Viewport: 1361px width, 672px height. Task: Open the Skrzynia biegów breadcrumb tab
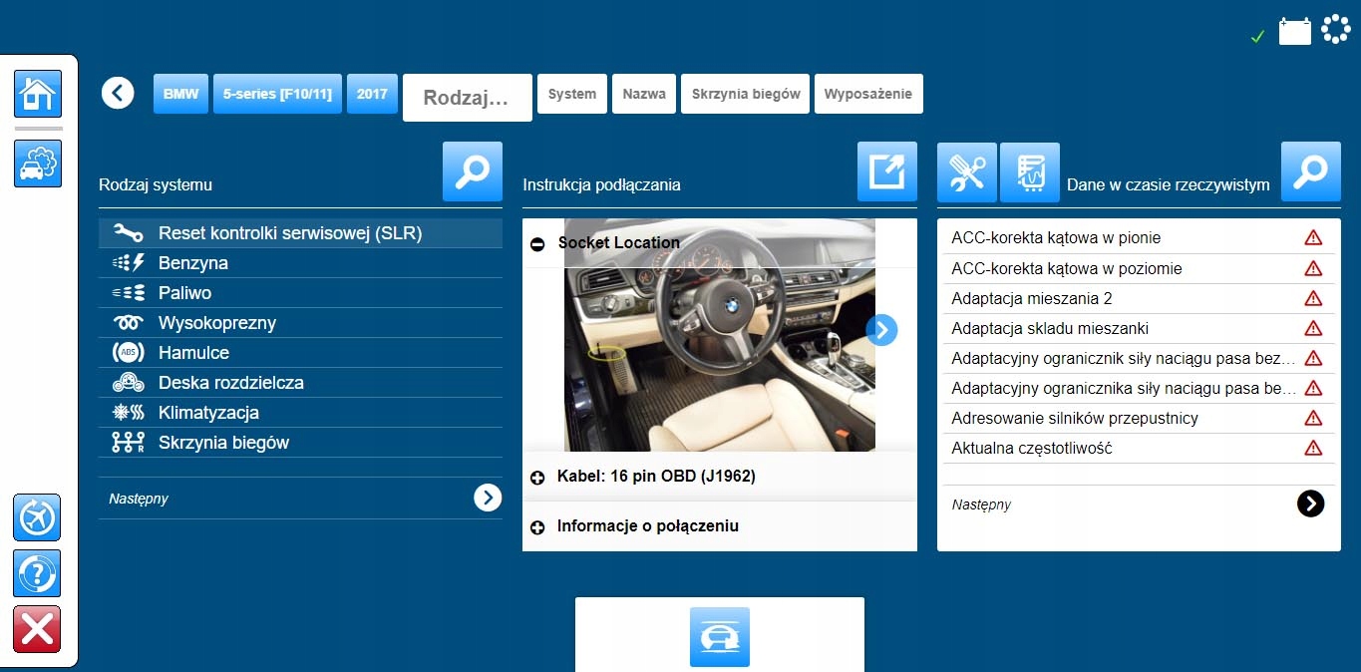tap(745, 94)
